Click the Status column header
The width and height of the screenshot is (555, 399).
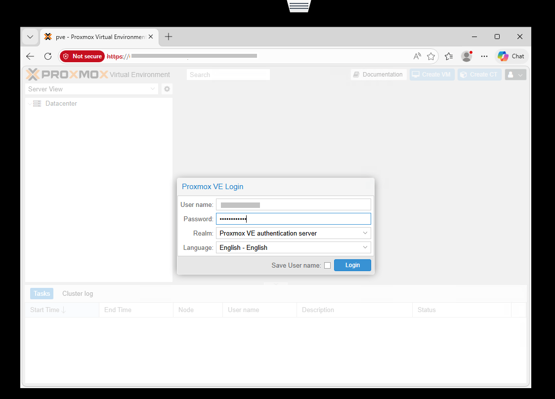[462, 310]
